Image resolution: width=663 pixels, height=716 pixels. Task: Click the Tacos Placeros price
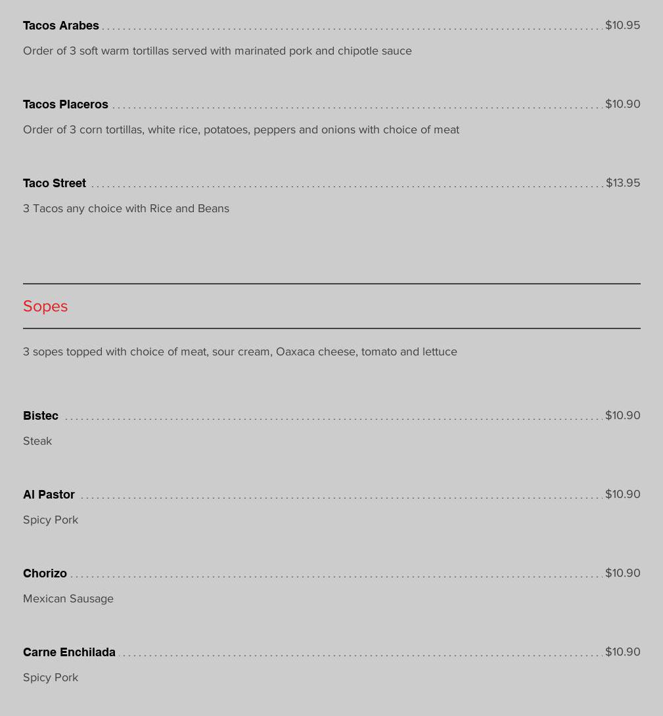622,104
